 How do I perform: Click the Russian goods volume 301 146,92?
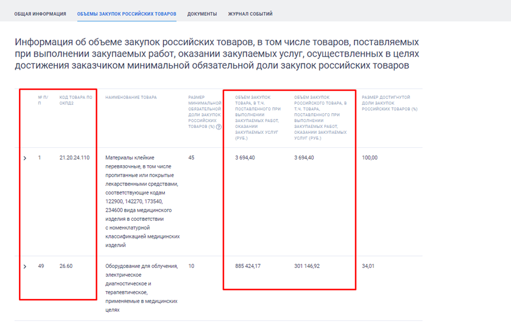tap(307, 266)
